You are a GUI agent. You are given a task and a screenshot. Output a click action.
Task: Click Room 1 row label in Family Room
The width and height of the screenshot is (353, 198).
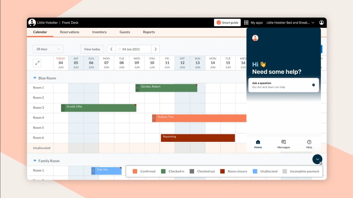(39, 170)
